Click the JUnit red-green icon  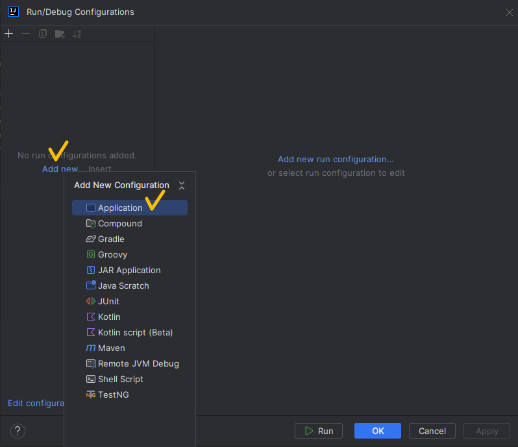(x=91, y=301)
